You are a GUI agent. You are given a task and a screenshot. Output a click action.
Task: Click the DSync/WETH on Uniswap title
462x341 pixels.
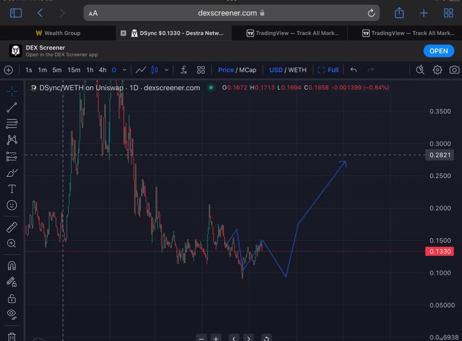(81, 88)
